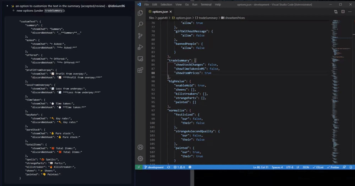Open the Source Control view
The height and width of the screenshot is (186, 355).
tap(140, 35)
